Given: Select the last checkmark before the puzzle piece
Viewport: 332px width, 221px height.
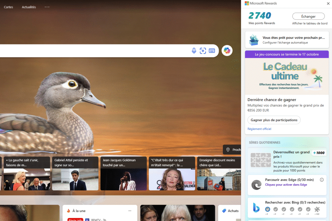Looking at the screenshot, I should pos(308,209).
